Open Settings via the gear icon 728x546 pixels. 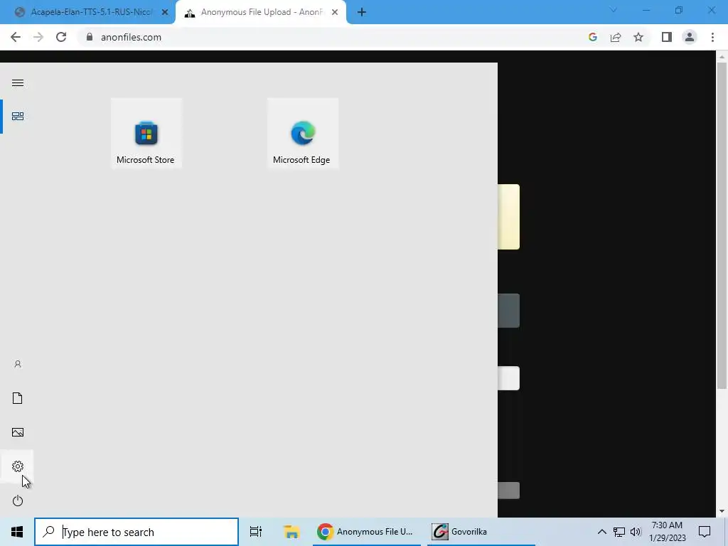pyautogui.click(x=18, y=466)
